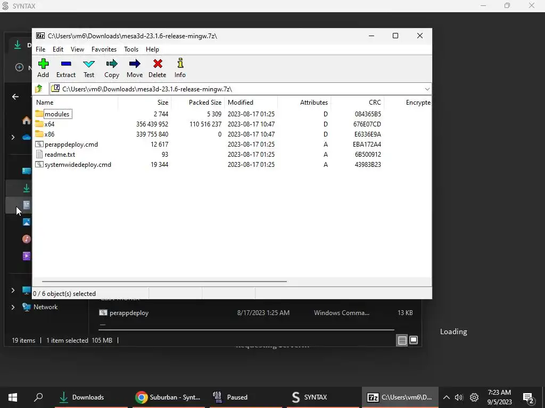Click the CRC value EBA172A4
Viewport: 545px width, 408px height.
[367, 144]
